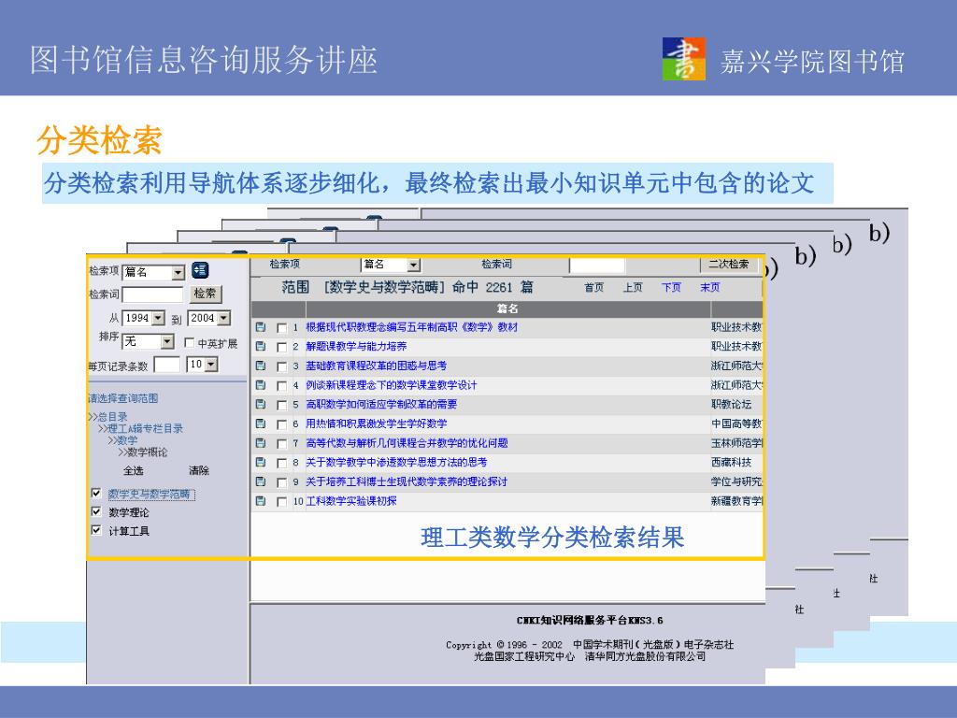Open article 根据现代职教理念编写五年制高职《数学》教材
Image resolution: width=957 pixels, height=718 pixels.
411,327
